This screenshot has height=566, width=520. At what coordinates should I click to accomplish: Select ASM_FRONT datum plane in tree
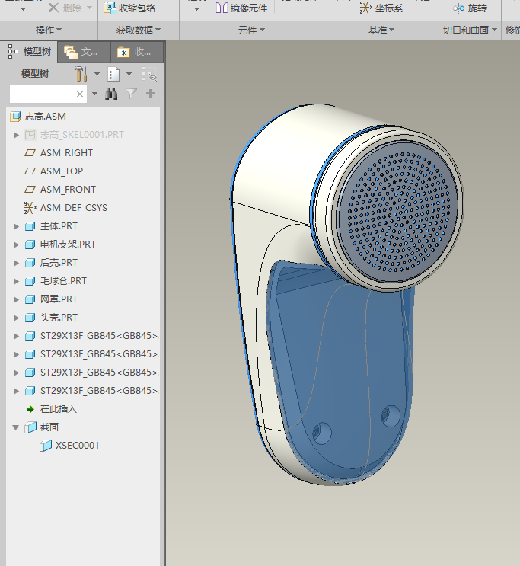pos(68,190)
